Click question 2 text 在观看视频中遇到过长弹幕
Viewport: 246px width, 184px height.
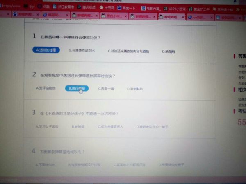(x=77, y=76)
